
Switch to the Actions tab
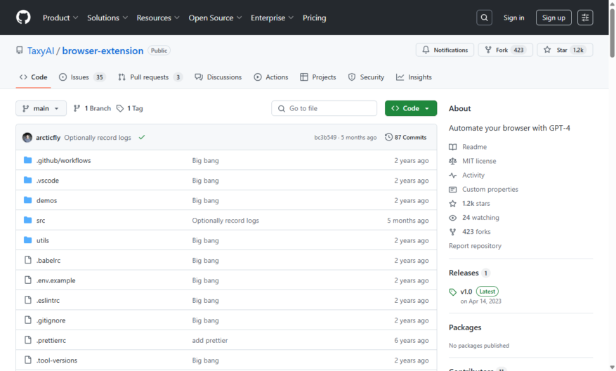click(270, 77)
